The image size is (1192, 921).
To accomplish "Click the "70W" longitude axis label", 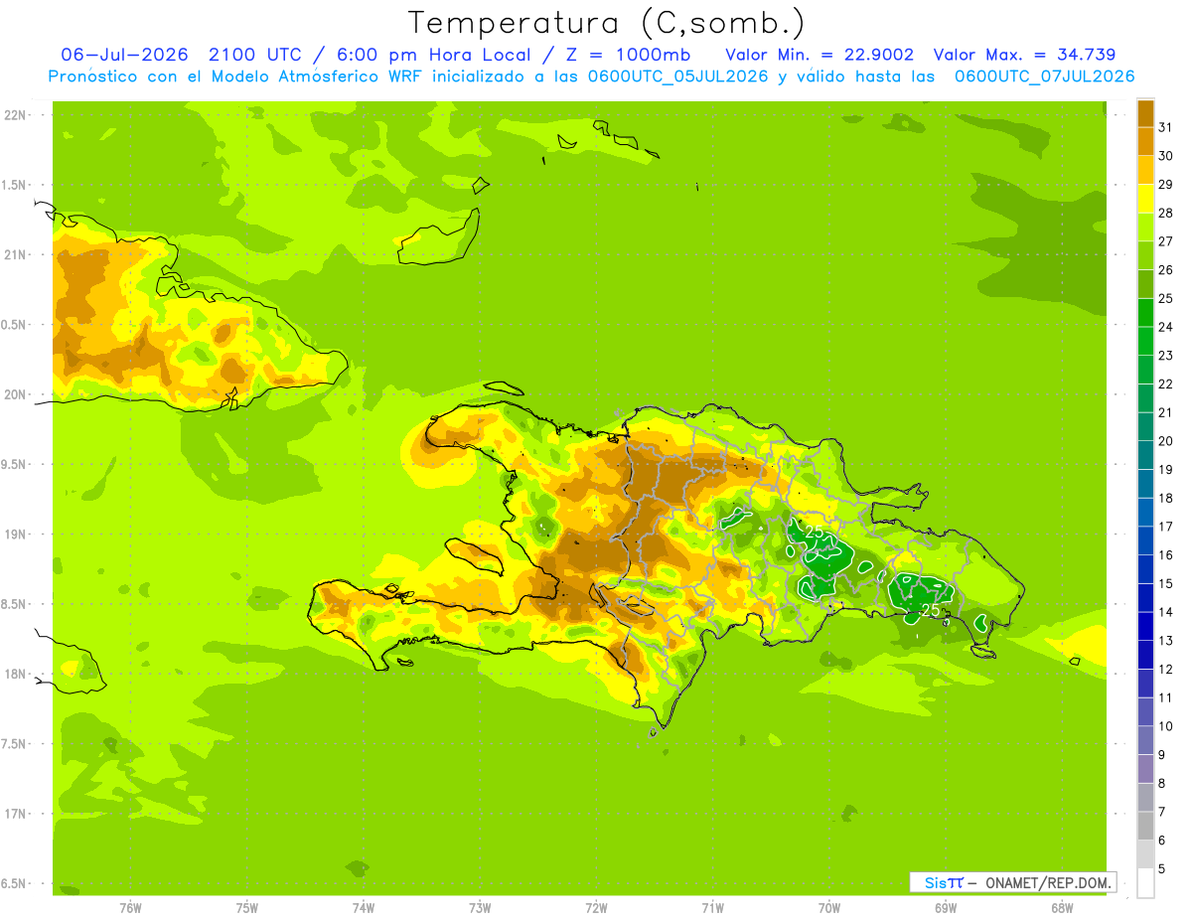I will click(x=829, y=908).
